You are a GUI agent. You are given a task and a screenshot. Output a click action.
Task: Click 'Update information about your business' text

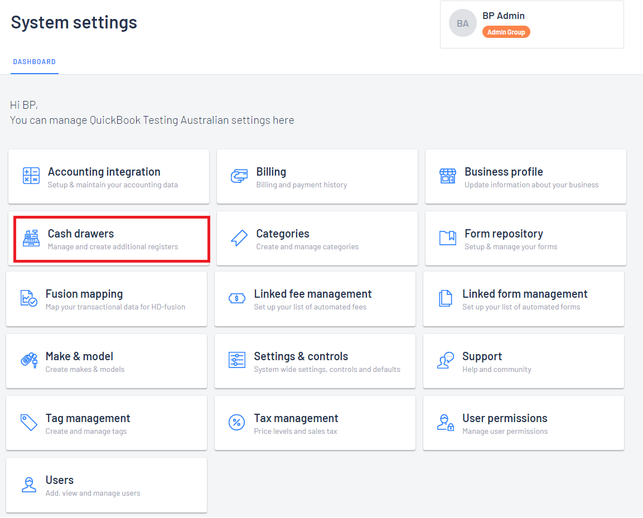[531, 185]
